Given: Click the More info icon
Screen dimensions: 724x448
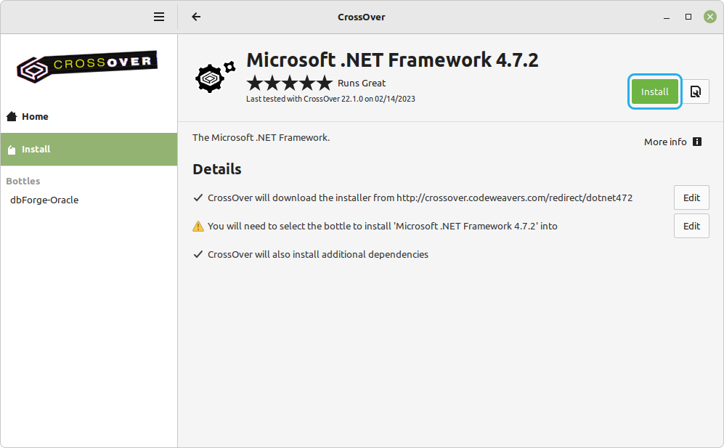Looking at the screenshot, I should pos(697,142).
